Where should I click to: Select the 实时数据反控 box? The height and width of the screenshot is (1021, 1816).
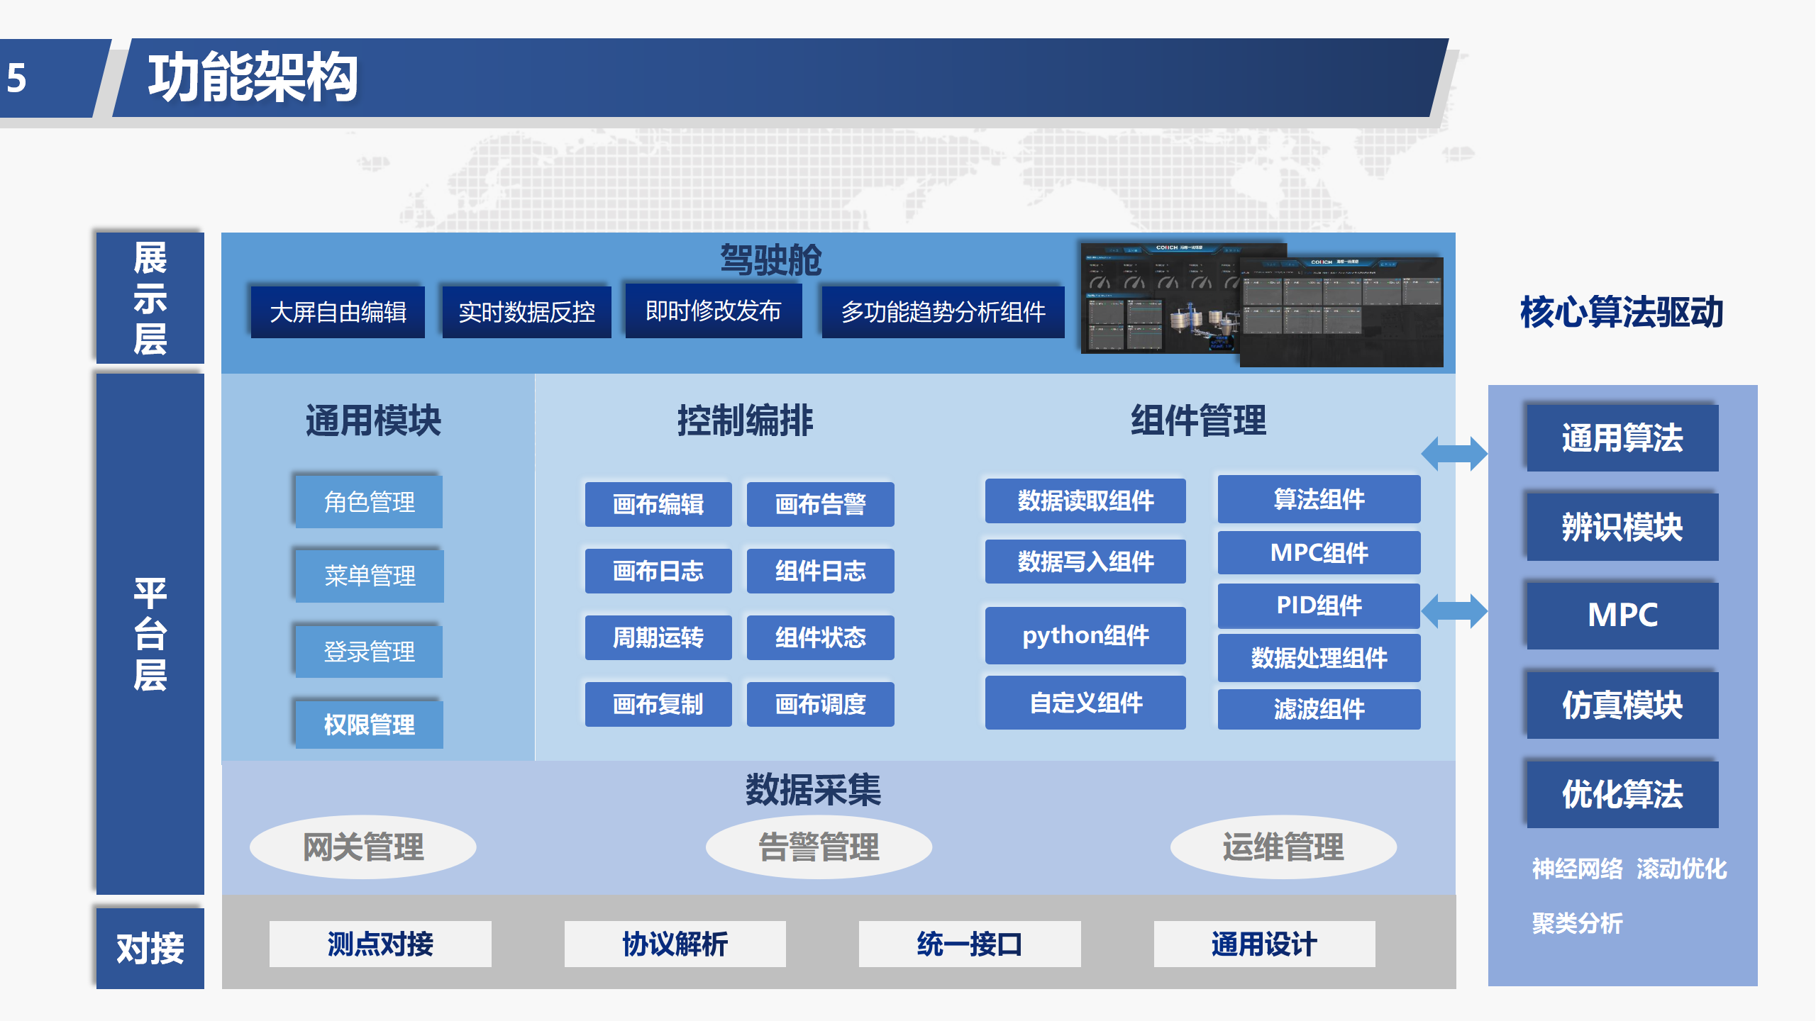point(526,312)
